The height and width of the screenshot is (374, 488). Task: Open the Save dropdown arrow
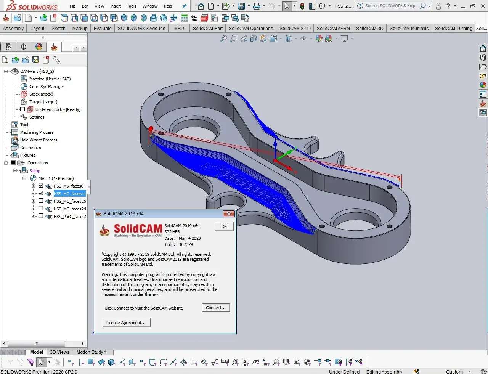[248, 6]
